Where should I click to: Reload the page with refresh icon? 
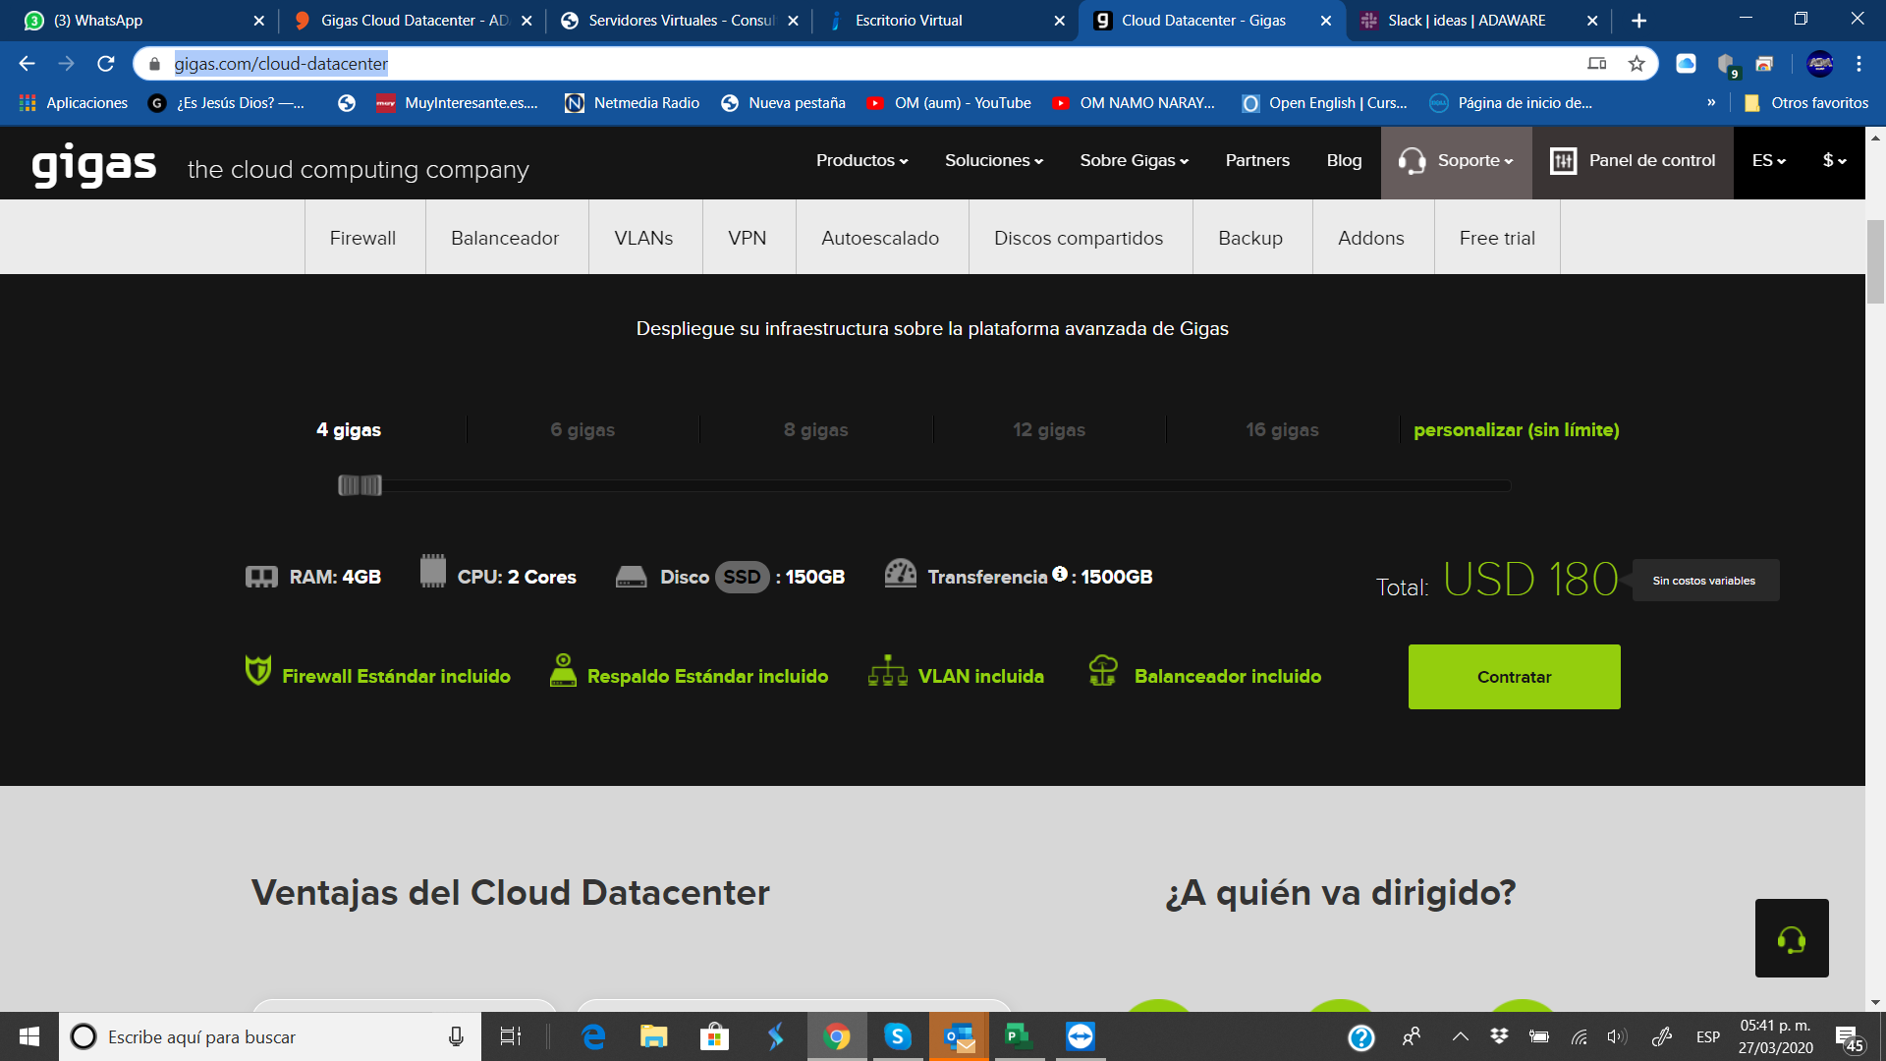click(106, 64)
